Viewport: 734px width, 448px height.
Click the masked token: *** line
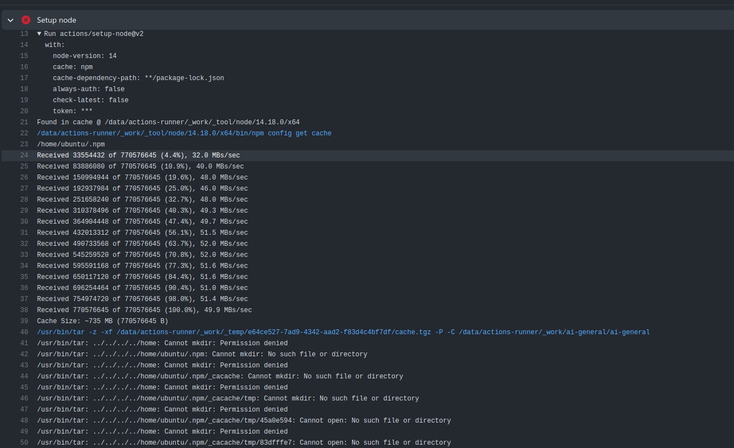tap(72, 110)
